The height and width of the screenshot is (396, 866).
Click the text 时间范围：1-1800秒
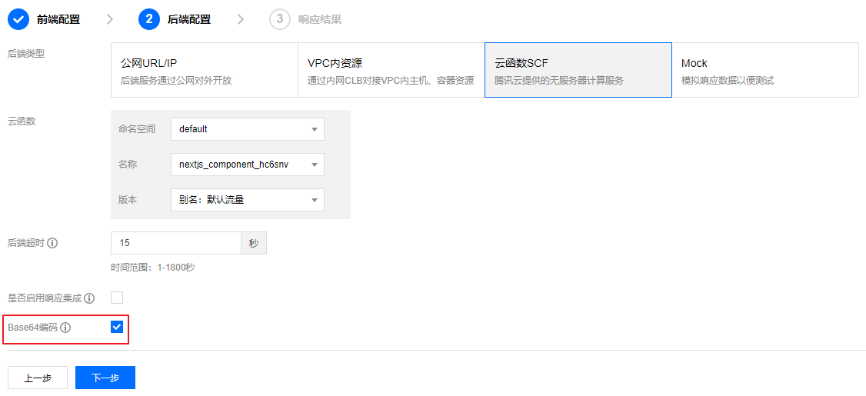(153, 268)
